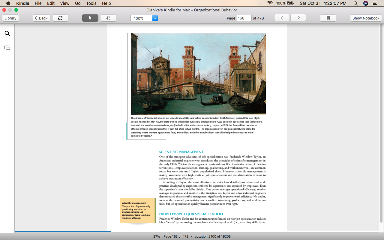Click the date and time in menu bar
Image resolution: width=384 pixels, height=240 pixels.
323,3
